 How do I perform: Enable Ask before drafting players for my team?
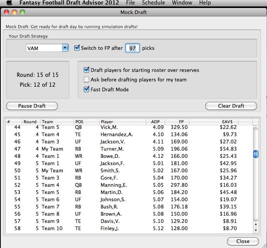86,79
